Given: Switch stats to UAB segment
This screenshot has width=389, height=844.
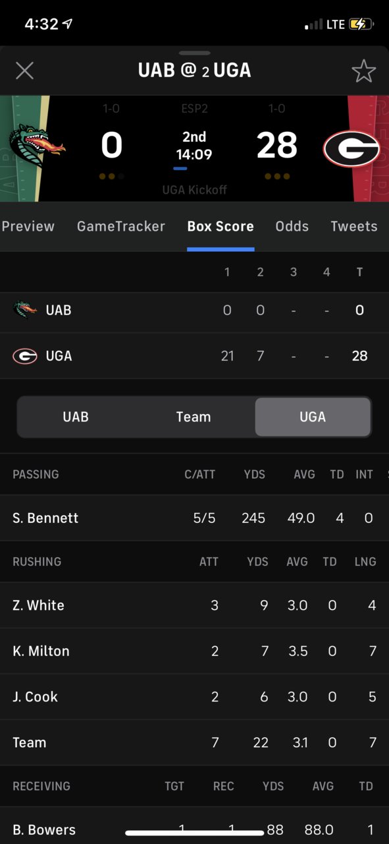Looking at the screenshot, I should coord(76,417).
